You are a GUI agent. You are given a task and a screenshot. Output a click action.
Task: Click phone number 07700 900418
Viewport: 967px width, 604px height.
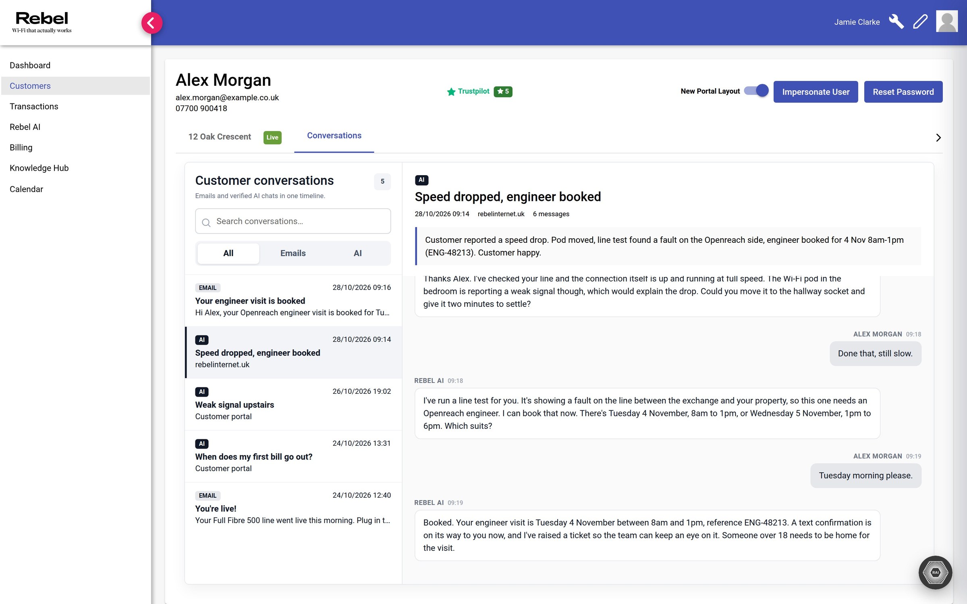point(201,108)
